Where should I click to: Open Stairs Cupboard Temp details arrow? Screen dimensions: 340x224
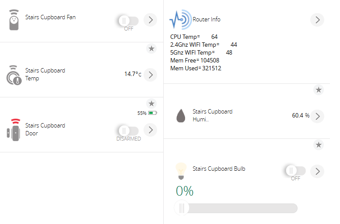click(151, 75)
